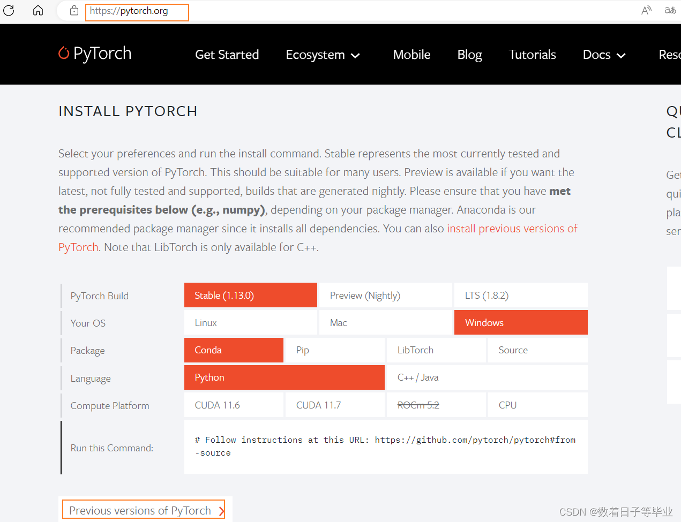Open the Mobile page
681x522 pixels.
pos(411,55)
